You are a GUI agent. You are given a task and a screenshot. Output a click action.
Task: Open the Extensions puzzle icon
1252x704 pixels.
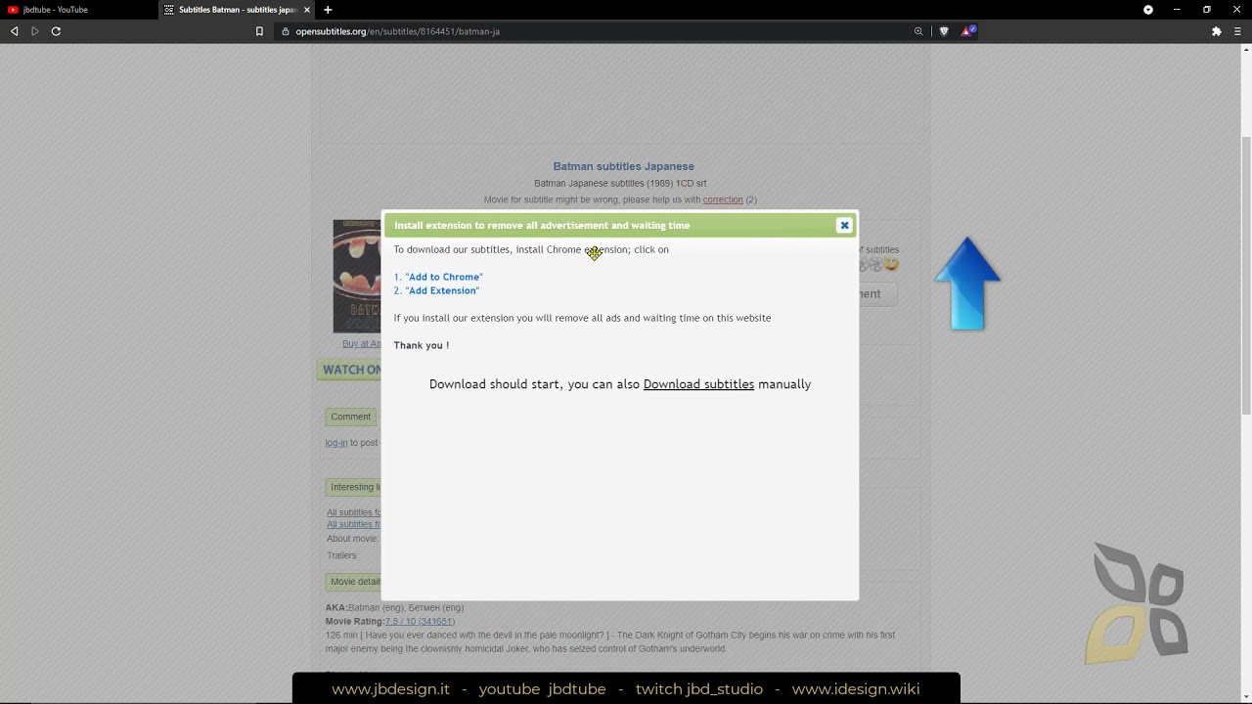1217,31
